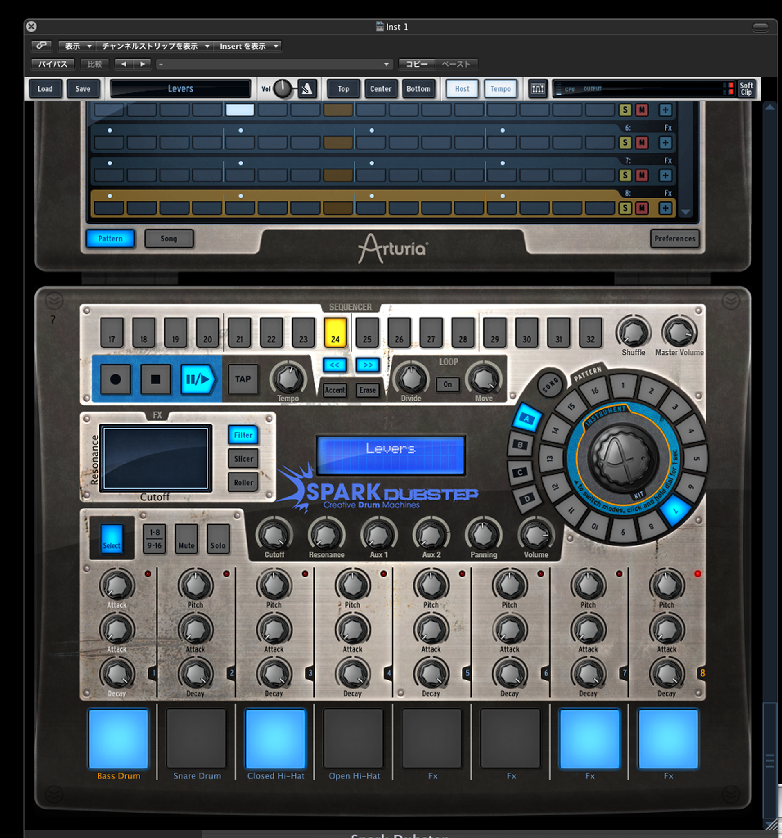Click sequencer step 24

(335, 333)
